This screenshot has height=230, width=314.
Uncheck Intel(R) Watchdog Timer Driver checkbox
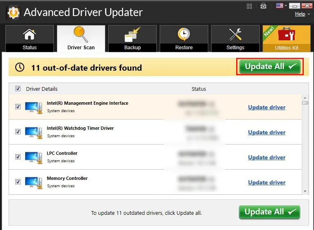tap(18, 131)
